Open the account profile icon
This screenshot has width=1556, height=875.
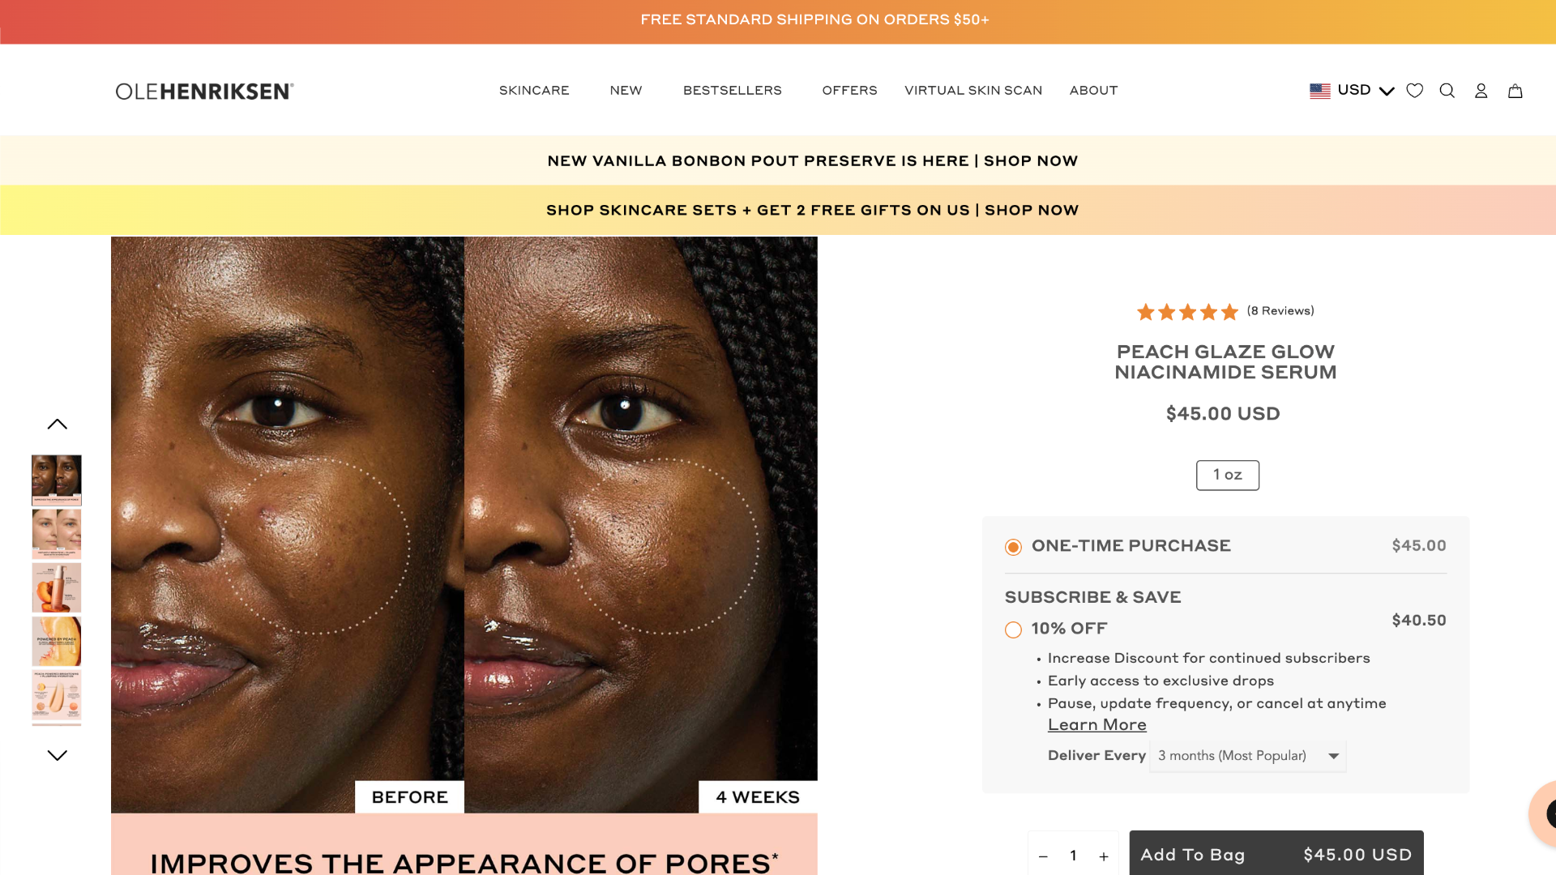pyautogui.click(x=1481, y=91)
